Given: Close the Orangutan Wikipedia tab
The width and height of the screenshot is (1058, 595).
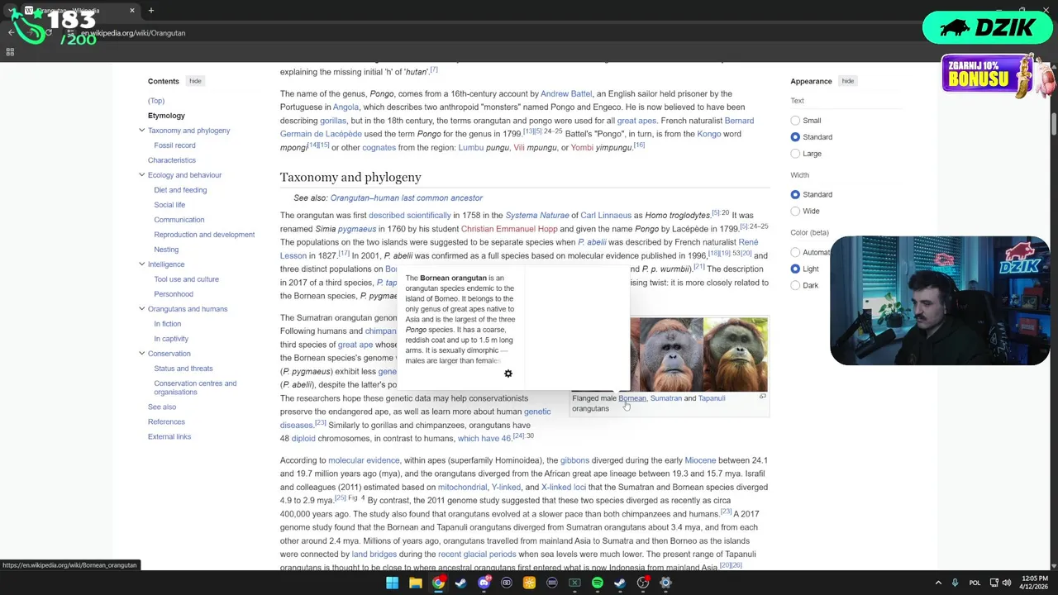Looking at the screenshot, I should pyautogui.click(x=132, y=11).
